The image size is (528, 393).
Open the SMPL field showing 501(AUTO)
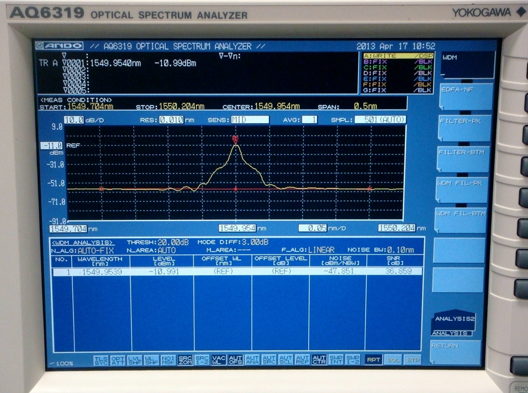click(380, 120)
